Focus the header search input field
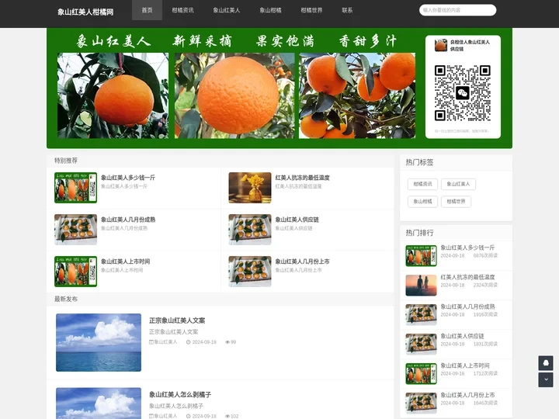The width and height of the screenshot is (559, 419). click(457, 10)
